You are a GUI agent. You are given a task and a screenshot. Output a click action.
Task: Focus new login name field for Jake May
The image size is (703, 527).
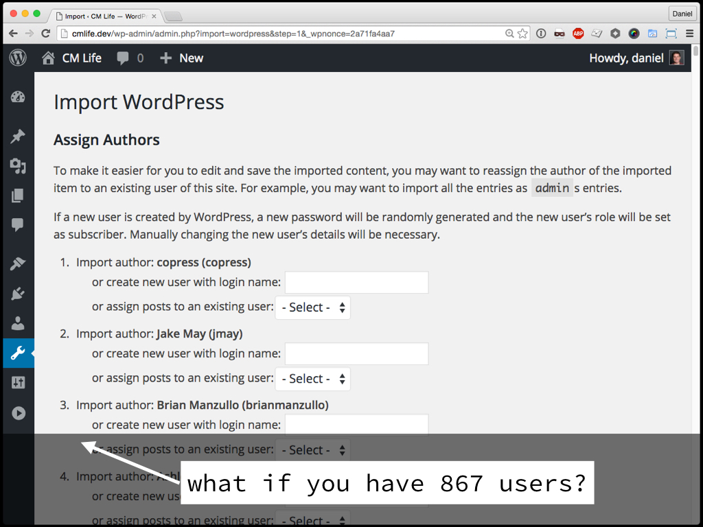(356, 353)
